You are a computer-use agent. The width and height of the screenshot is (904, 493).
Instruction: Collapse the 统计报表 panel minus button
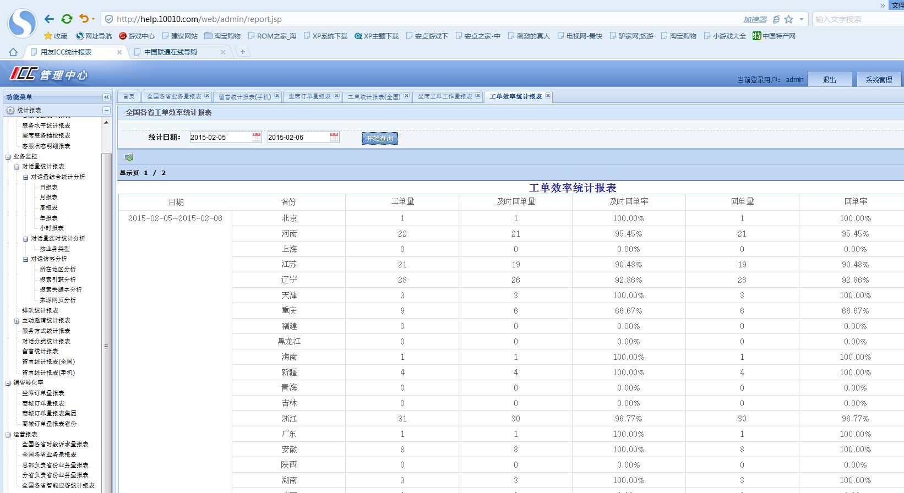click(106, 110)
